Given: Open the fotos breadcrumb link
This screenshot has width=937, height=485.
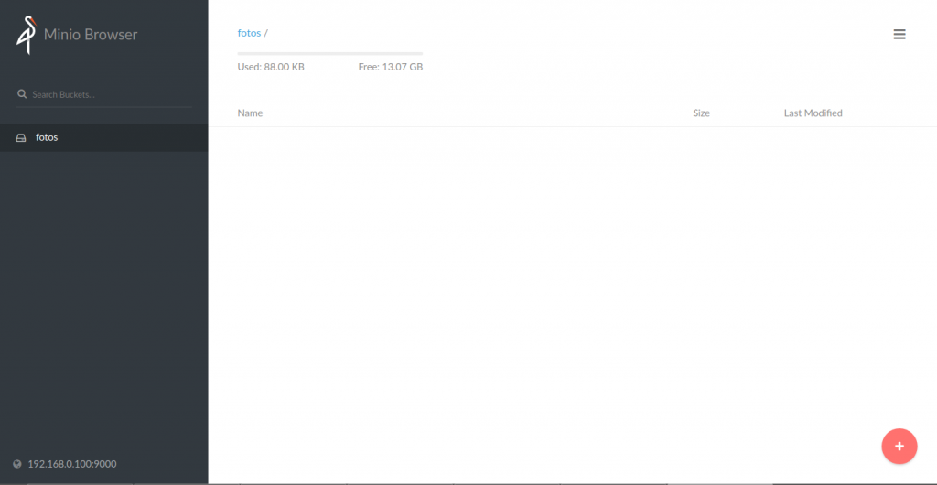Looking at the screenshot, I should point(249,33).
